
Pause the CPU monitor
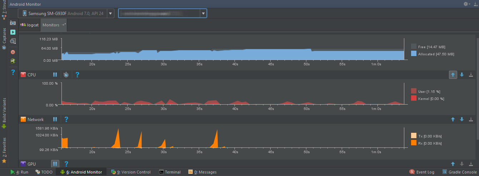pos(55,75)
